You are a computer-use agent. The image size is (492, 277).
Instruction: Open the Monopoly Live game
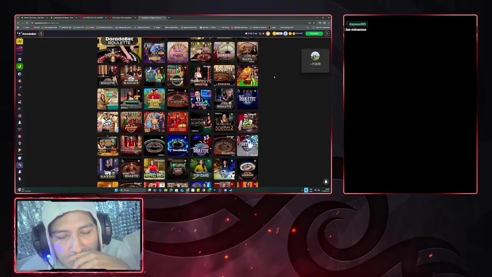click(224, 52)
